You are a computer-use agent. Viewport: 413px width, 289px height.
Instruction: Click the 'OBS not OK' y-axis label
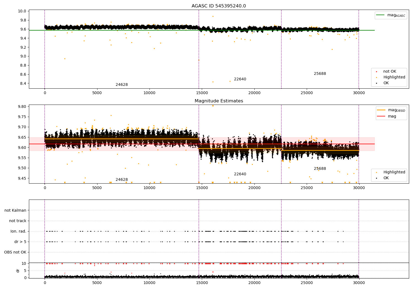pos(15,252)
